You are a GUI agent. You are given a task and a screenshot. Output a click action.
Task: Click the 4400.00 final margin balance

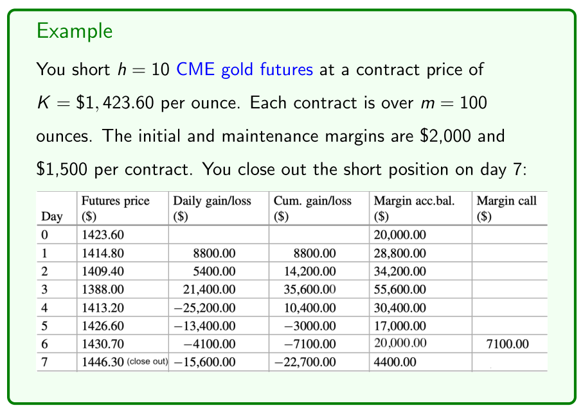395,362
